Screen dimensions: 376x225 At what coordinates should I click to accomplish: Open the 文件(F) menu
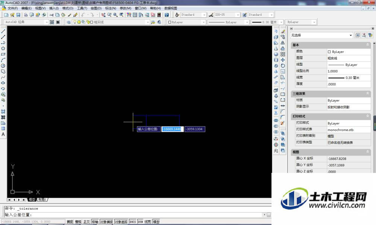[x=13, y=8]
